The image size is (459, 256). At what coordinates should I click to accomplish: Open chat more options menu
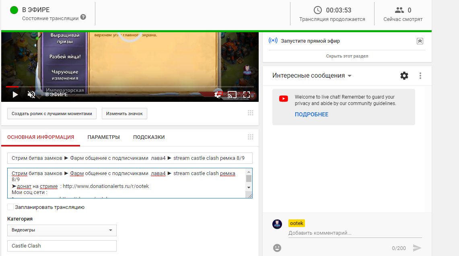point(420,76)
